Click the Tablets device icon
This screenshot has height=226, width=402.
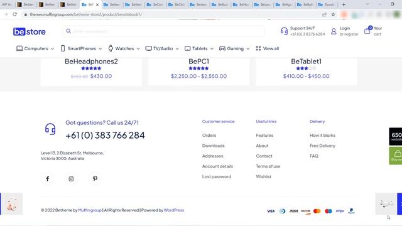(x=188, y=48)
